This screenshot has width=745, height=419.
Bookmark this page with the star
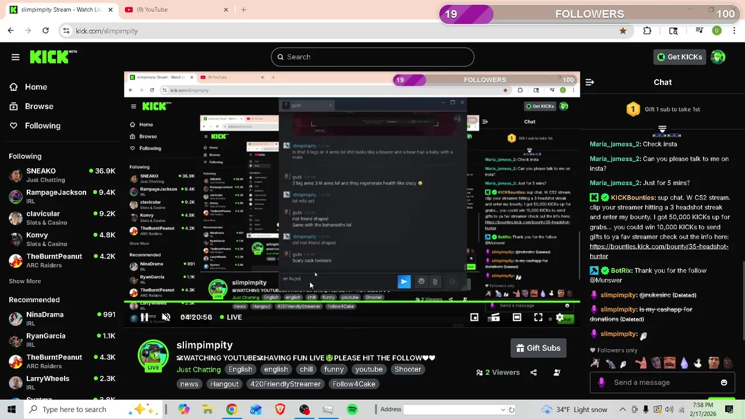623,31
